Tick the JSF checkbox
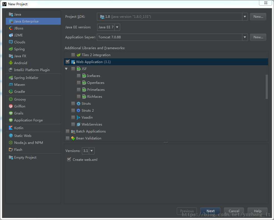 coord(73,69)
